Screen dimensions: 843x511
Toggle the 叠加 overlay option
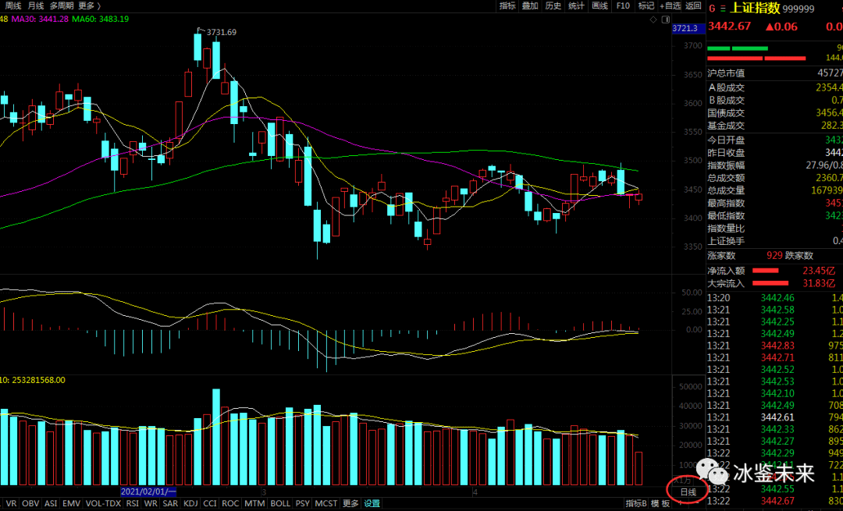[530, 5]
